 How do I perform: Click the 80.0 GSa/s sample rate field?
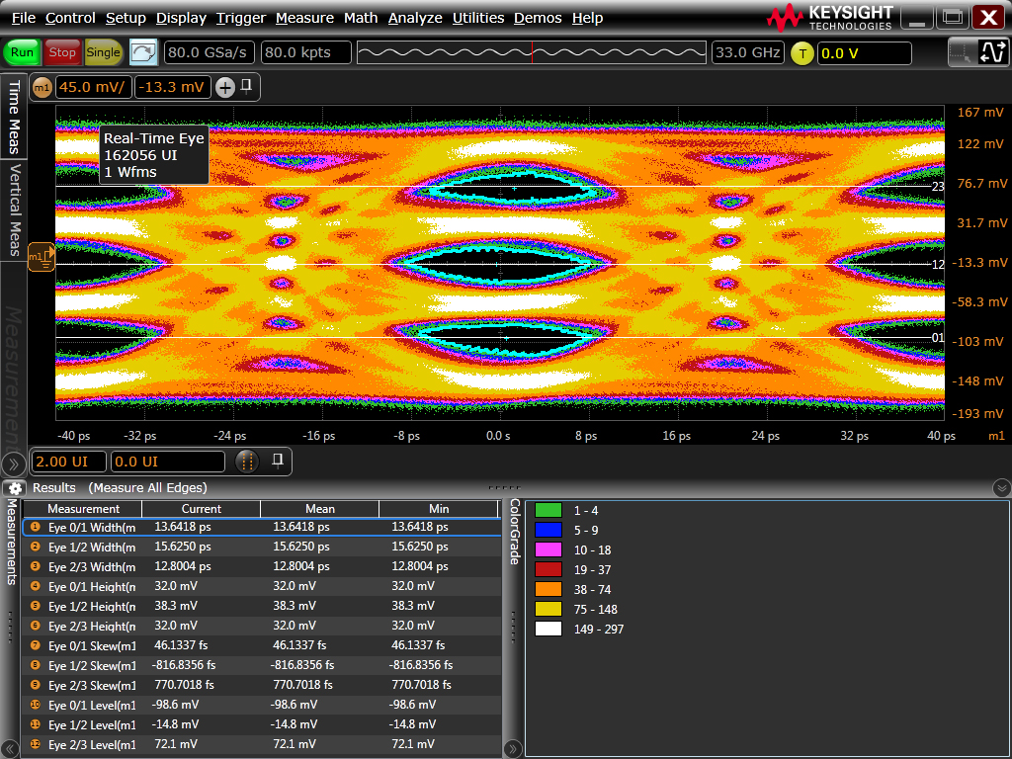coord(208,52)
